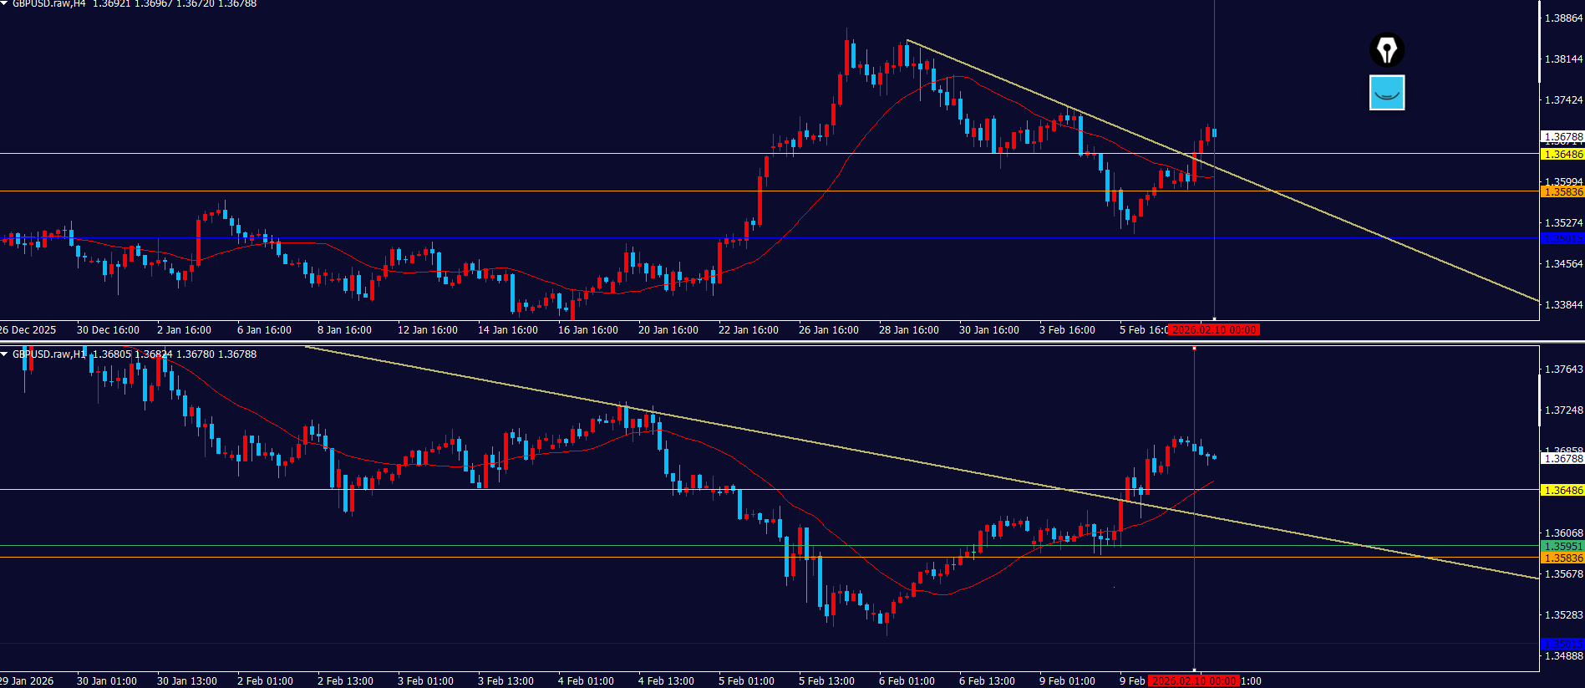Screen dimensions: 1585x688
Task: Click blue 1.35015 price label on H4 chart
Action: pyautogui.click(x=1562, y=238)
